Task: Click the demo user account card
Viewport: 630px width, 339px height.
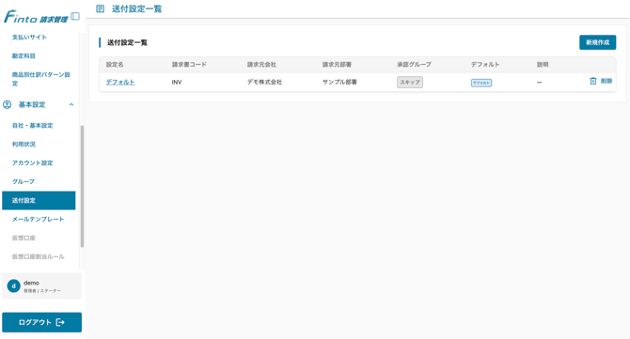Action: [x=41, y=286]
